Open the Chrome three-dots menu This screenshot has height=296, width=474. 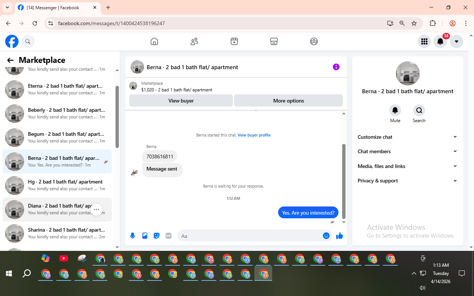tap(466, 23)
